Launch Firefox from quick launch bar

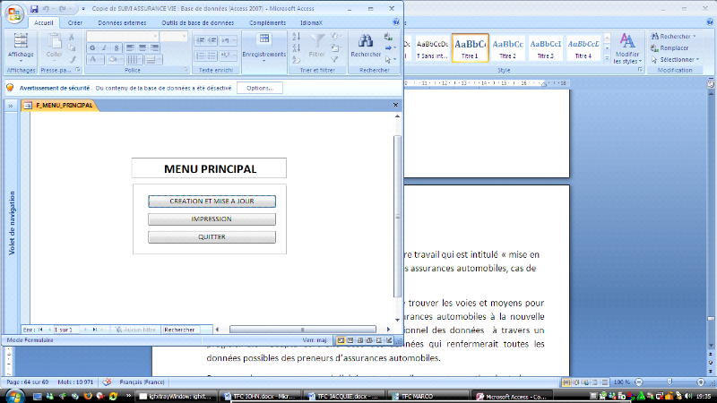pos(88,396)
